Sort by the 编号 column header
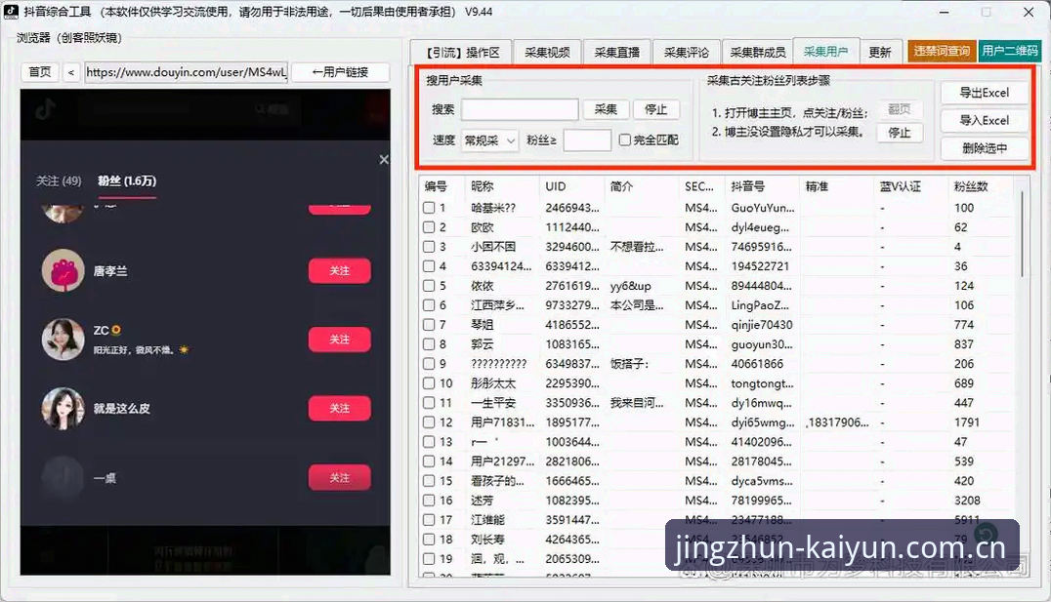 (x=441, y=186)
